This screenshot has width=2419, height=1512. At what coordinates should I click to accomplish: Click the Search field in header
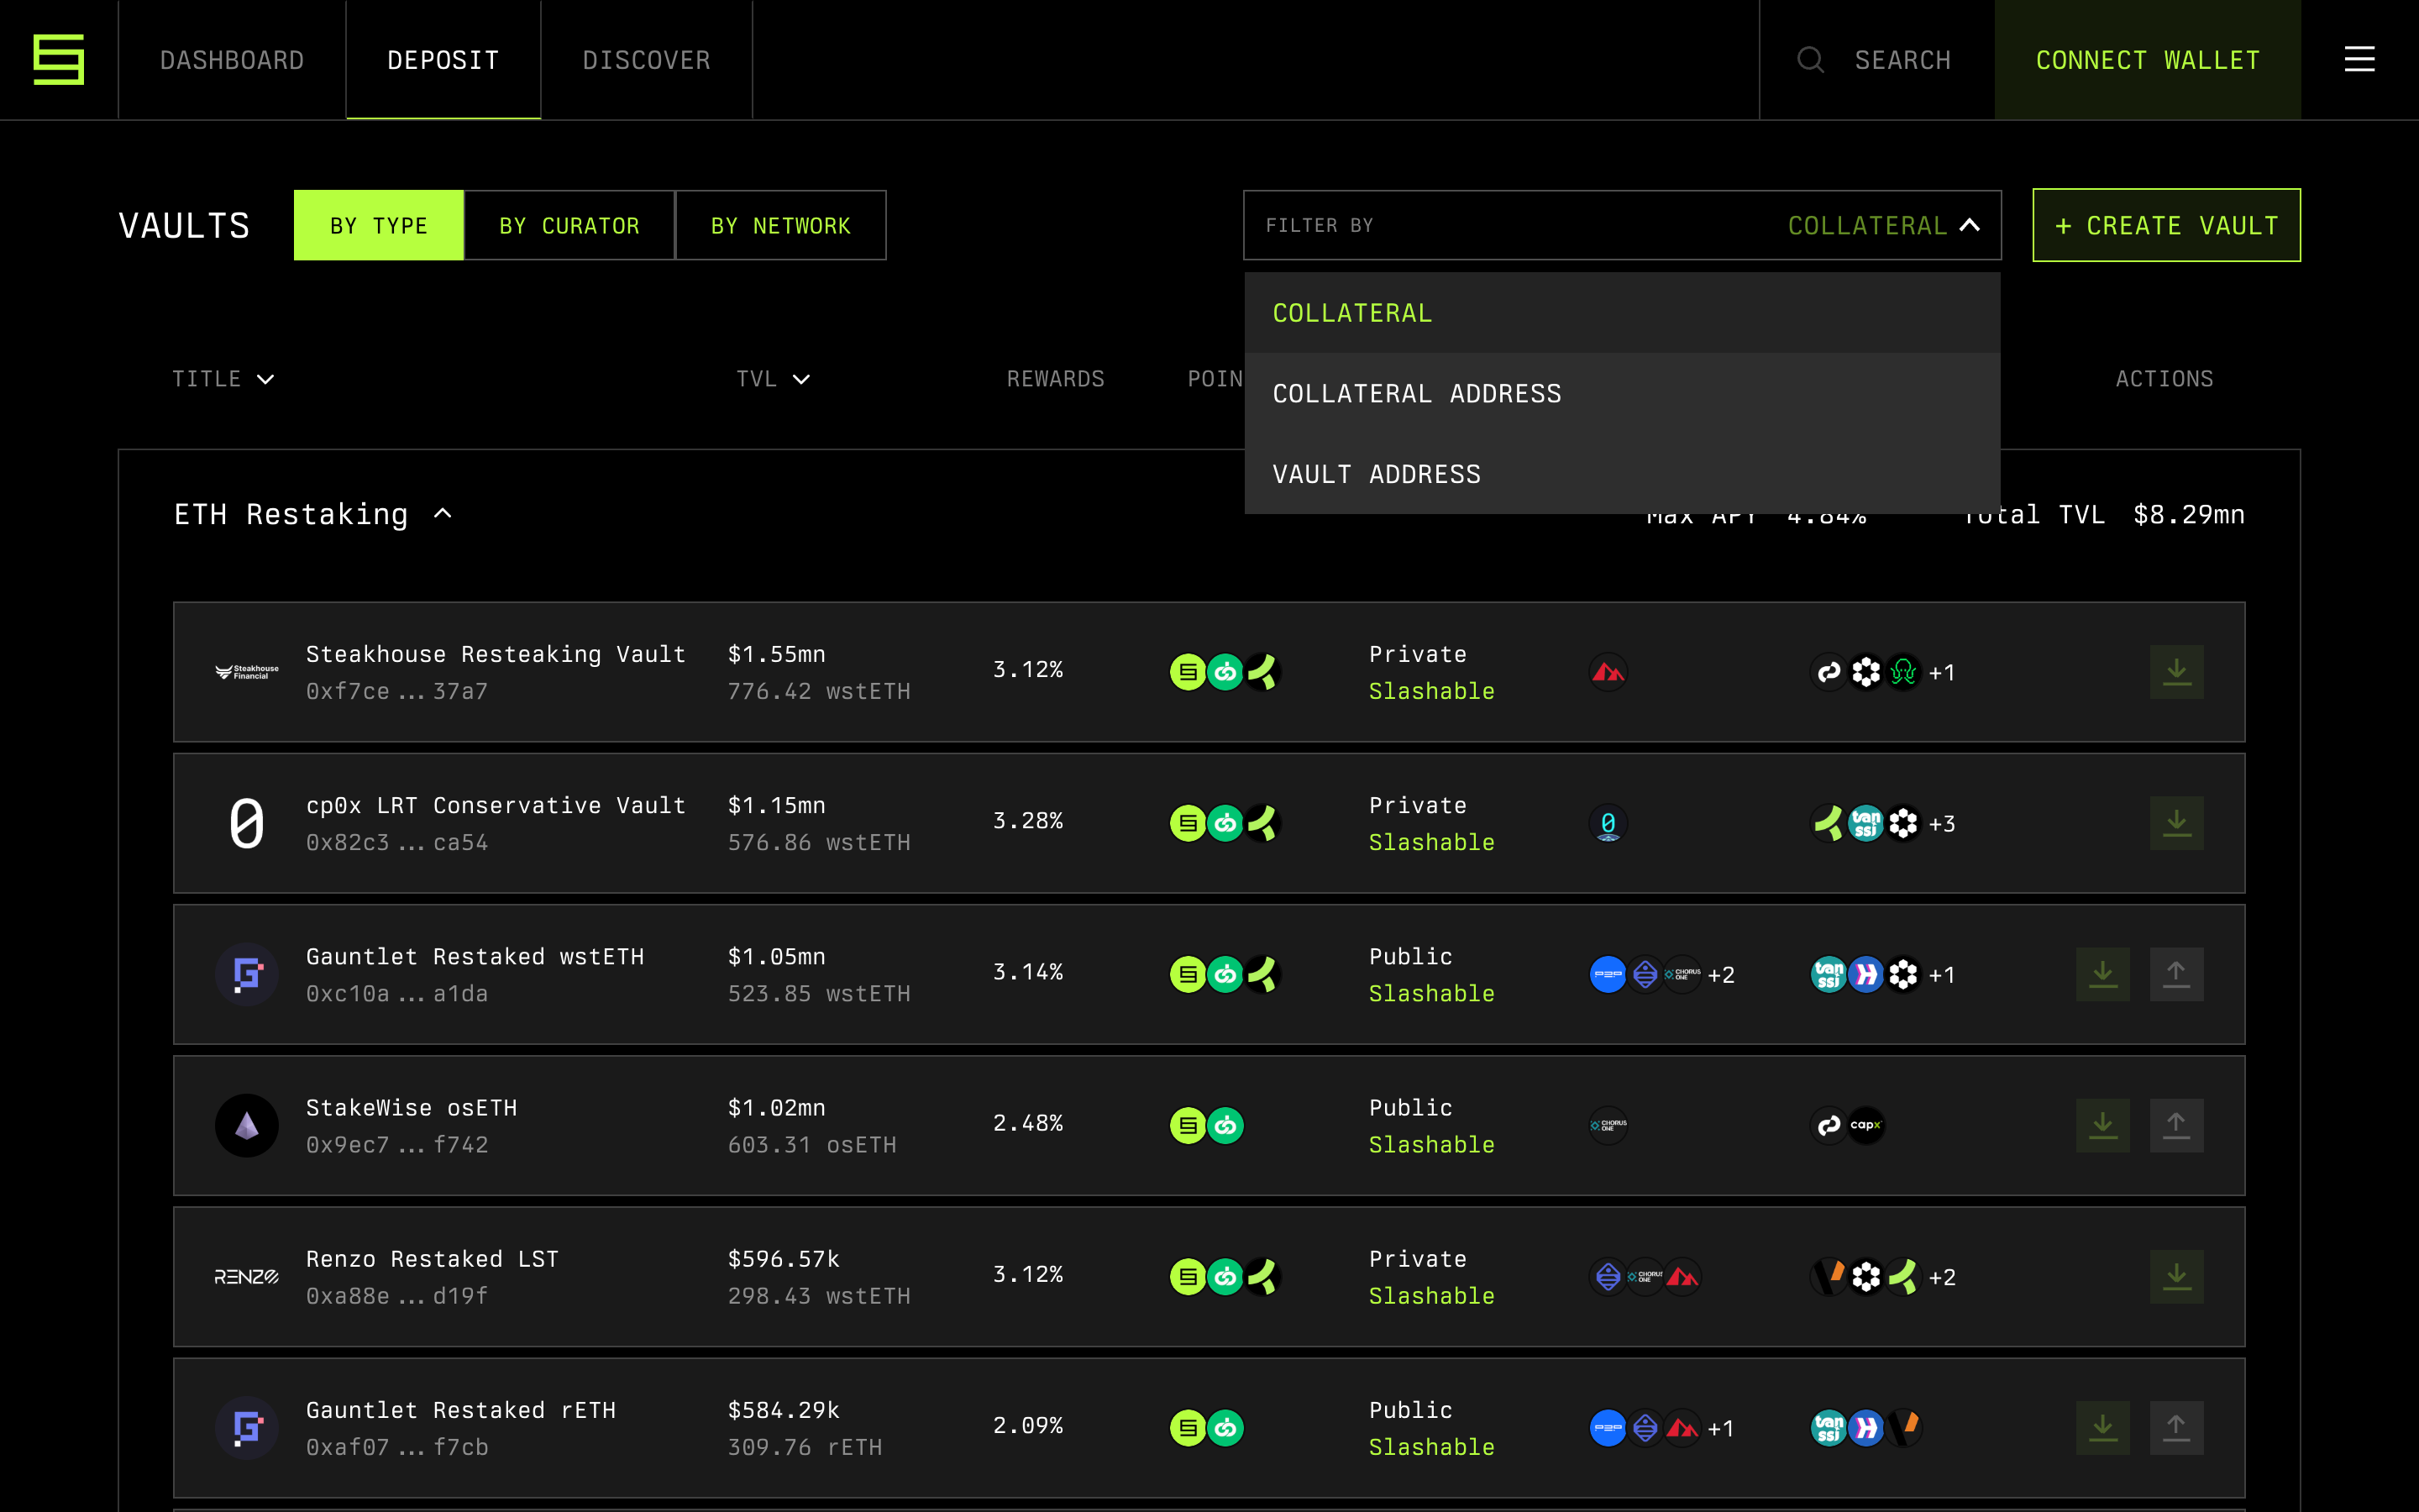1876,60
